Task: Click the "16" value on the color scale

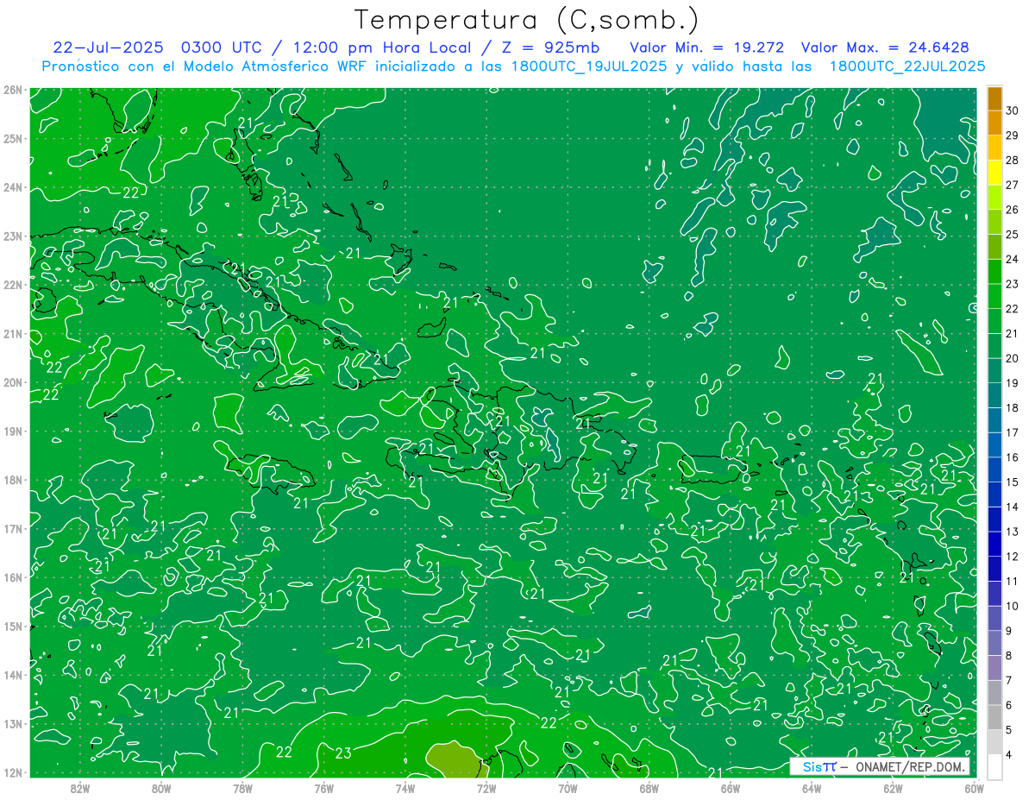Action: click(x=1012, y=457)
